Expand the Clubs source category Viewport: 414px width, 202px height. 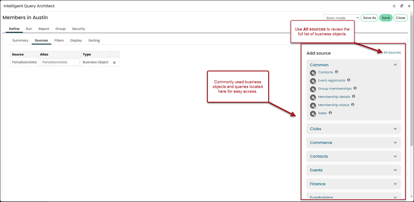[x=353, y=129]
